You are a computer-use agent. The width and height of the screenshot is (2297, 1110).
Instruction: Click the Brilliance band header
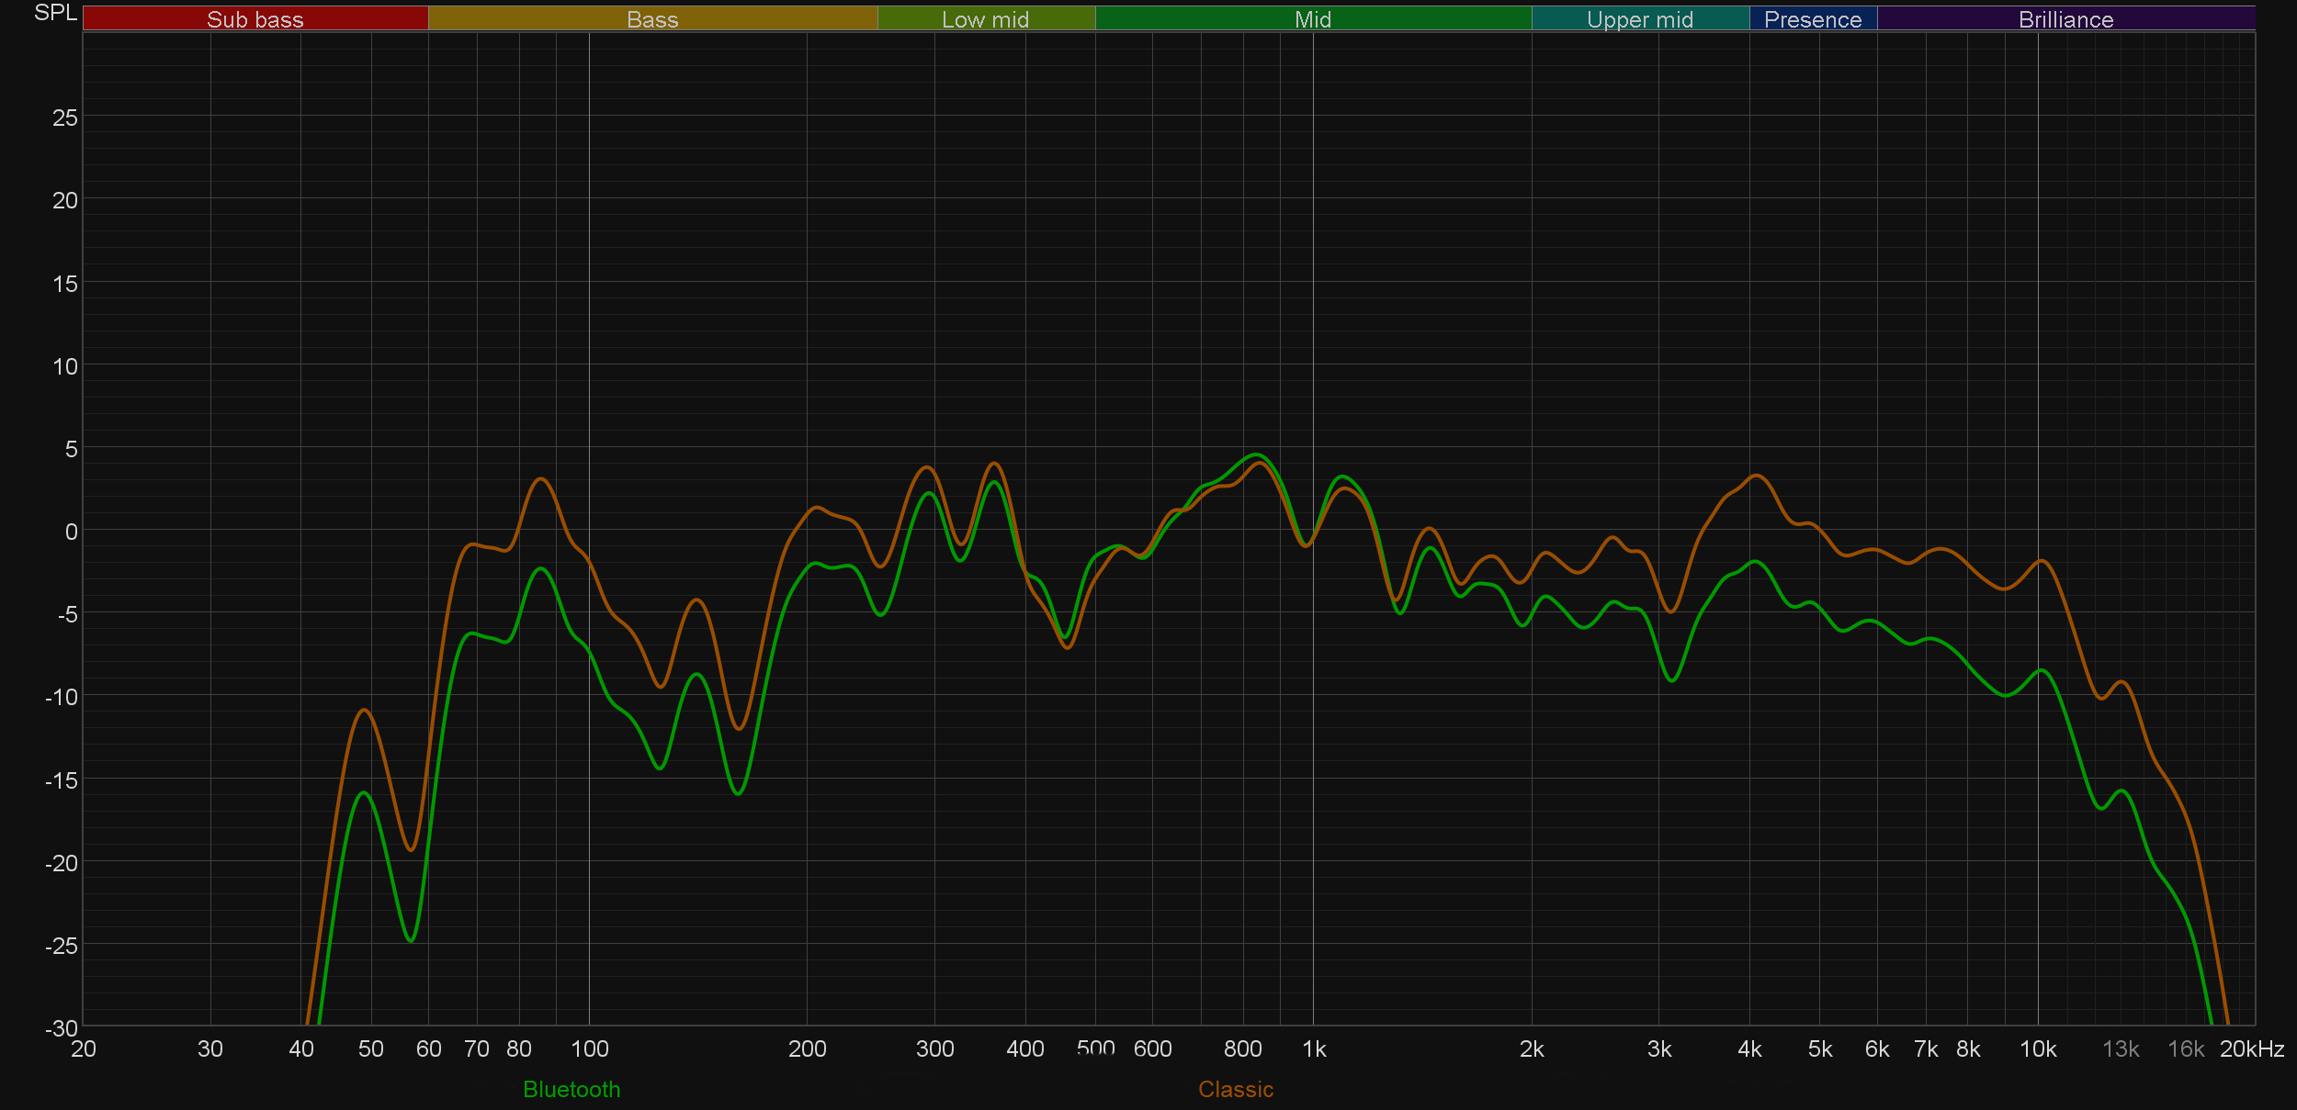pyautogui.click(x=2065, y=19)
